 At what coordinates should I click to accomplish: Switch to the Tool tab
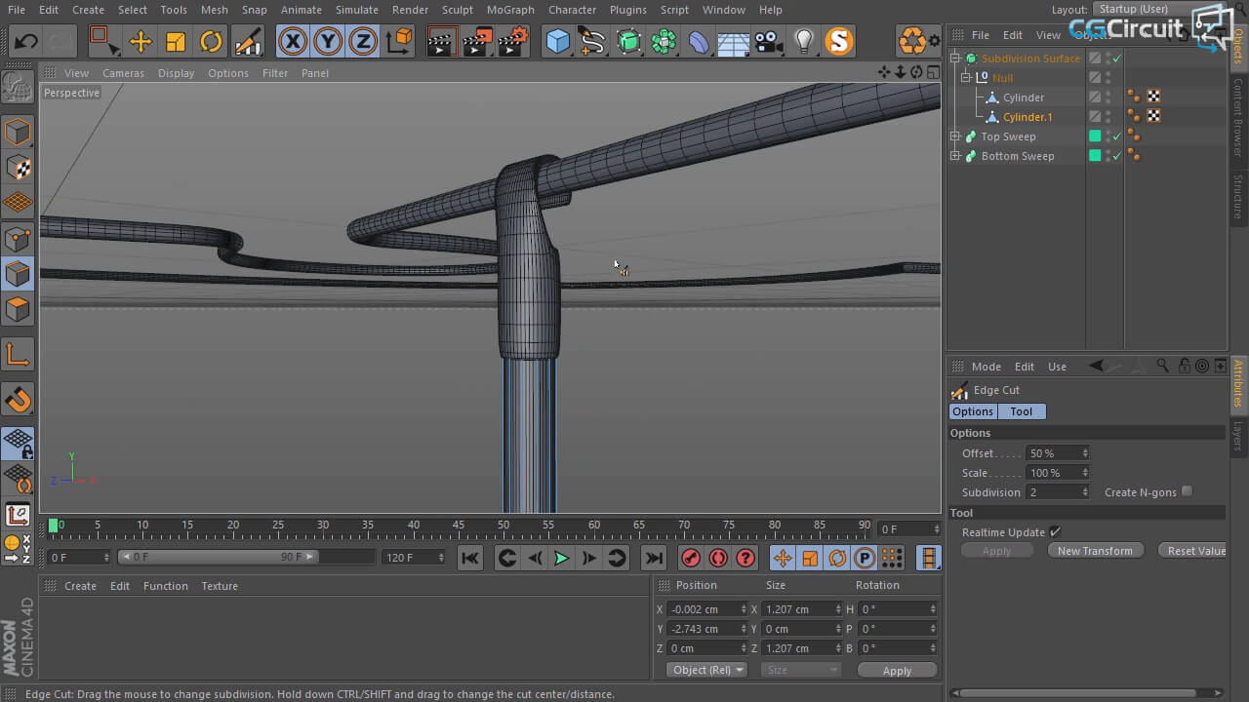pos(1021,411)
